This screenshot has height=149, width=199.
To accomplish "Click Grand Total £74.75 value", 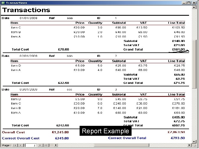I will click(179, 83).
